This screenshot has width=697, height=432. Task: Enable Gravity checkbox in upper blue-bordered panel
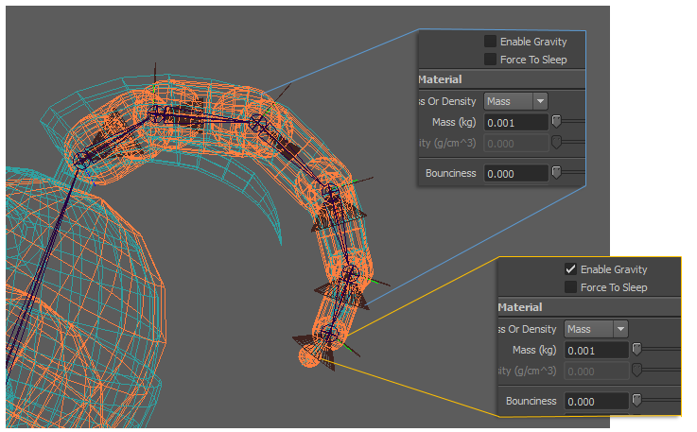[x=490, y=42]
